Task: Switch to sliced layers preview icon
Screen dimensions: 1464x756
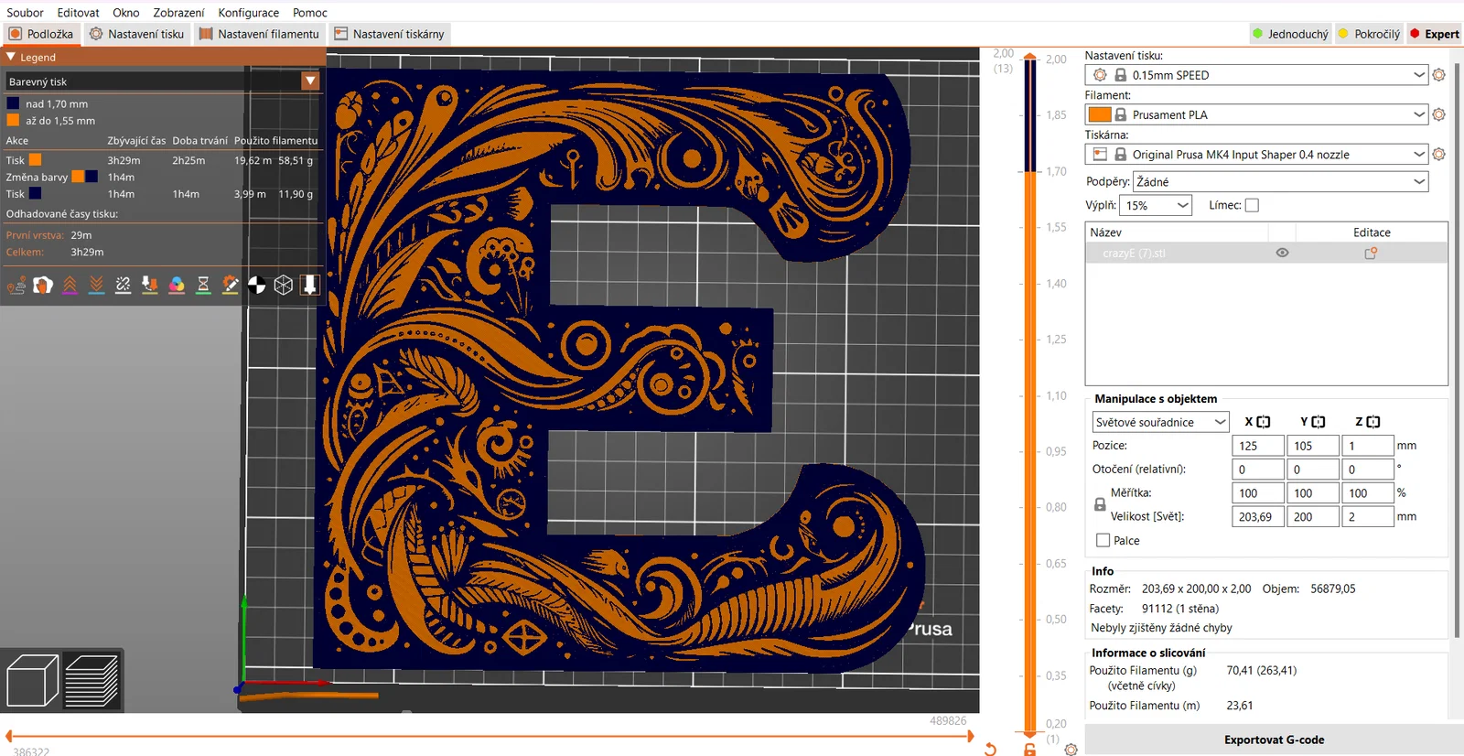Action: click(91, 681)
